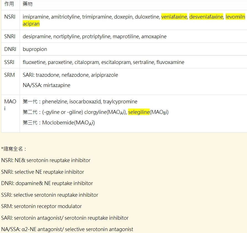This screenshot has height=233, width=247.
Task: Select the word bupropion
Action: pyautogui.click(x=35, y=49)
